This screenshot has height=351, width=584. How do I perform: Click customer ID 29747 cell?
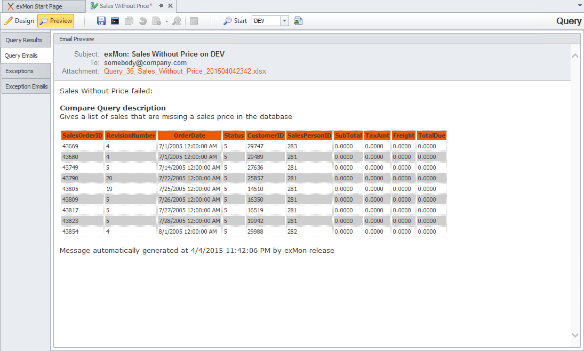click(266, 146)
